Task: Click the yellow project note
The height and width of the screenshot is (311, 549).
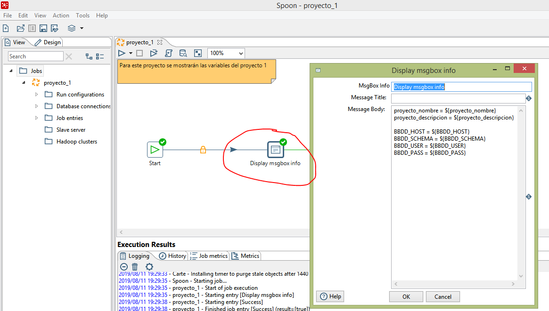Action: pos(197,72)
